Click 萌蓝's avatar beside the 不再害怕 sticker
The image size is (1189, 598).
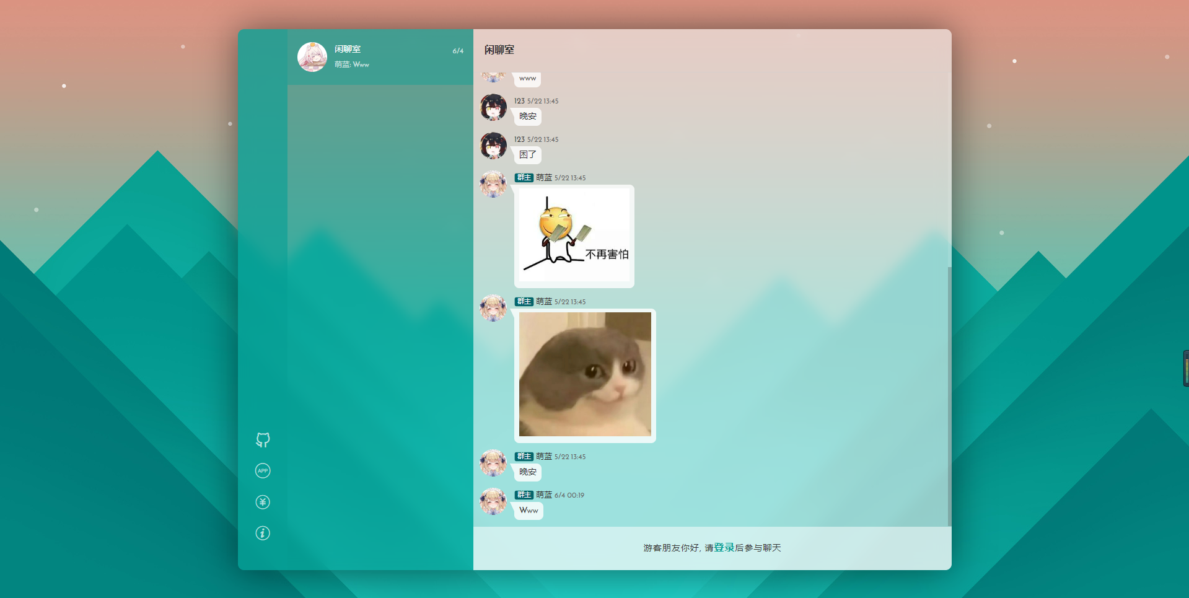click(493, 184)
